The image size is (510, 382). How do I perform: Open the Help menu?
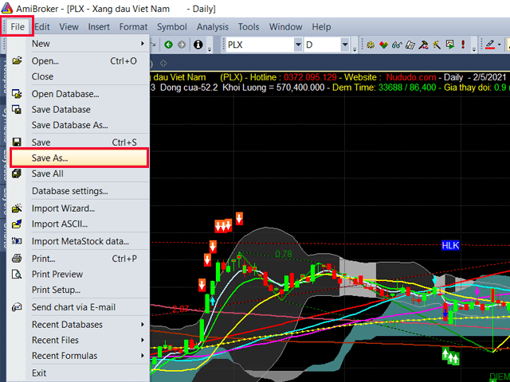(321, 26)
